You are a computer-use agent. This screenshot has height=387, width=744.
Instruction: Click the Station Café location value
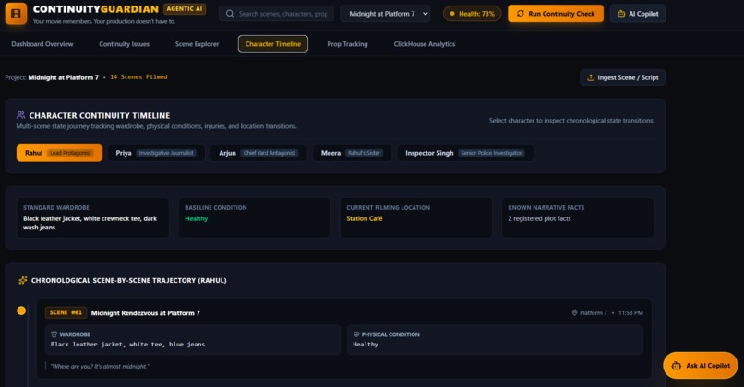(365, 218)
